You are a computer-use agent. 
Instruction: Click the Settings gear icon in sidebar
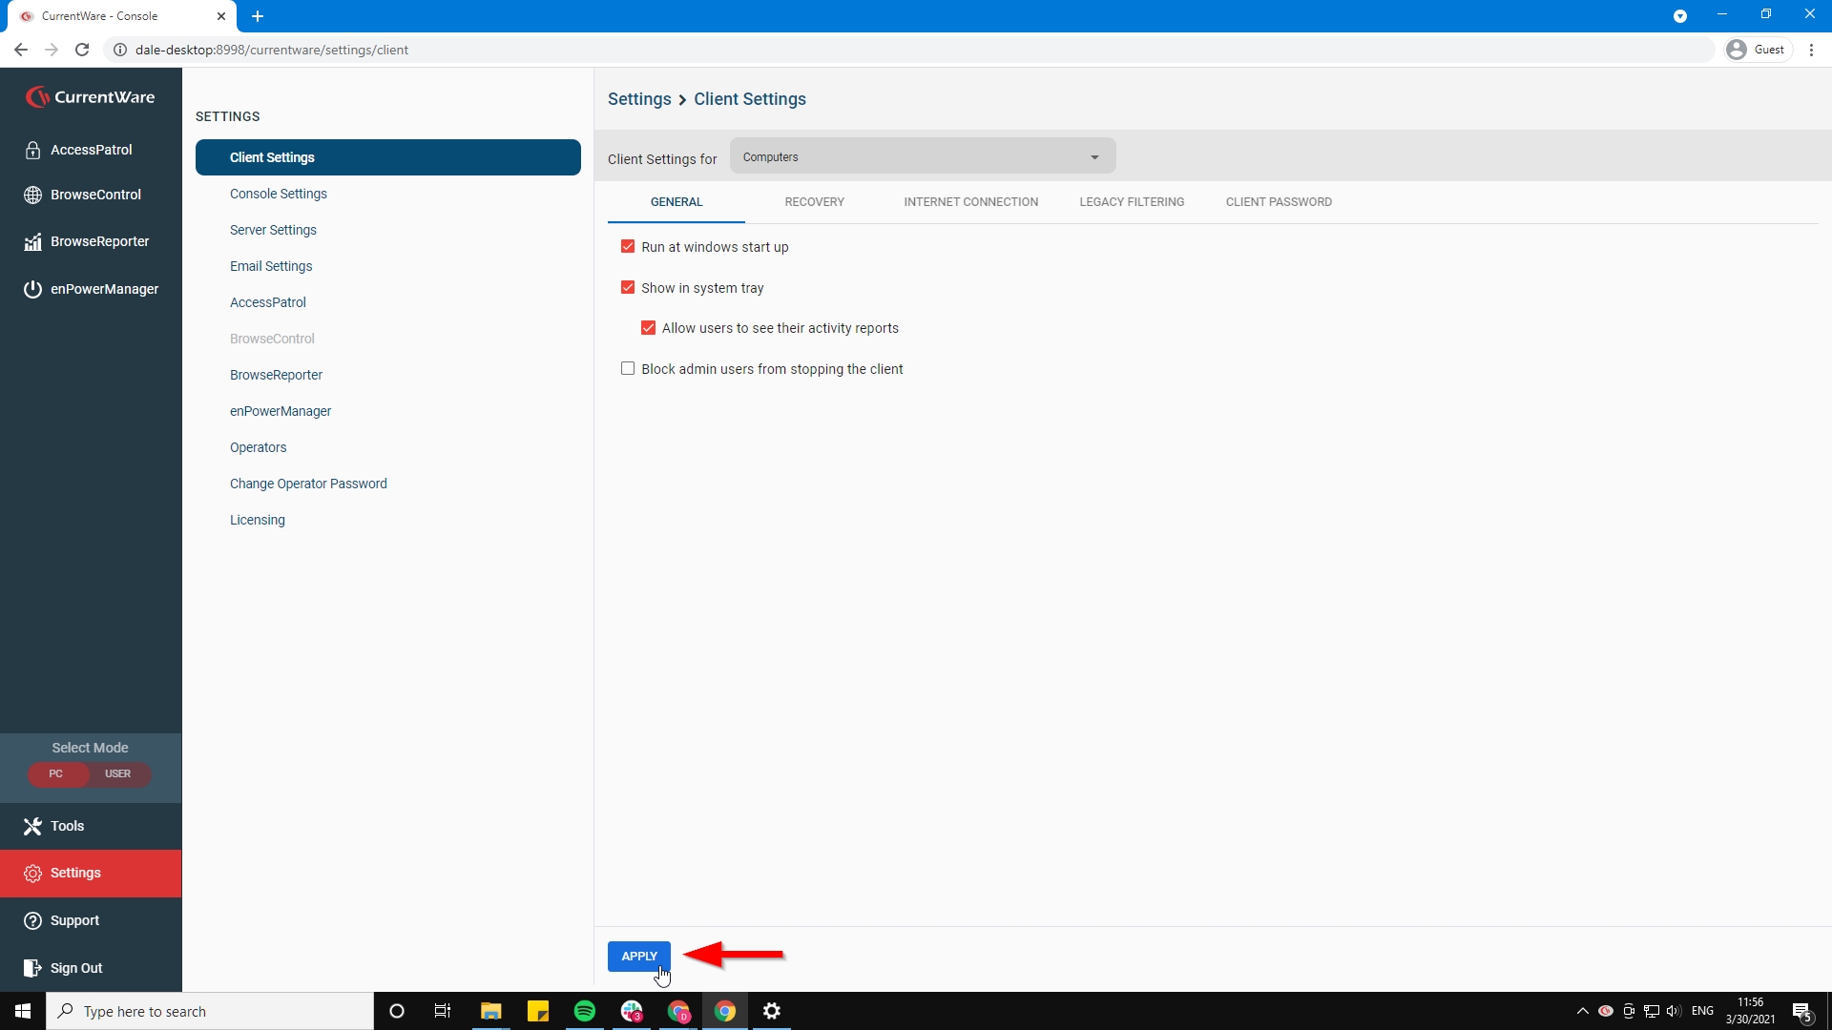[x=32, y=874]
